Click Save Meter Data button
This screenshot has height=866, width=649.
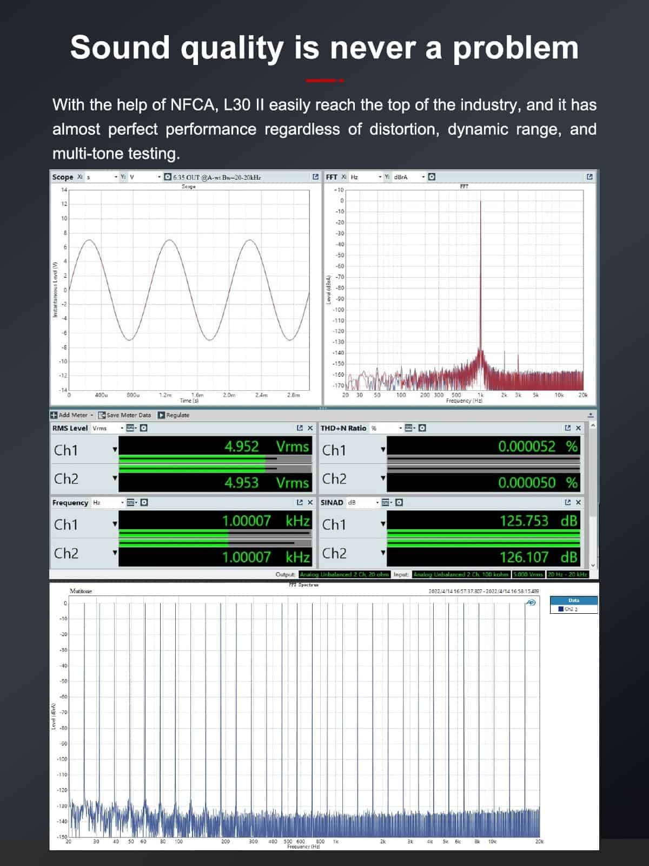point(124,415)
